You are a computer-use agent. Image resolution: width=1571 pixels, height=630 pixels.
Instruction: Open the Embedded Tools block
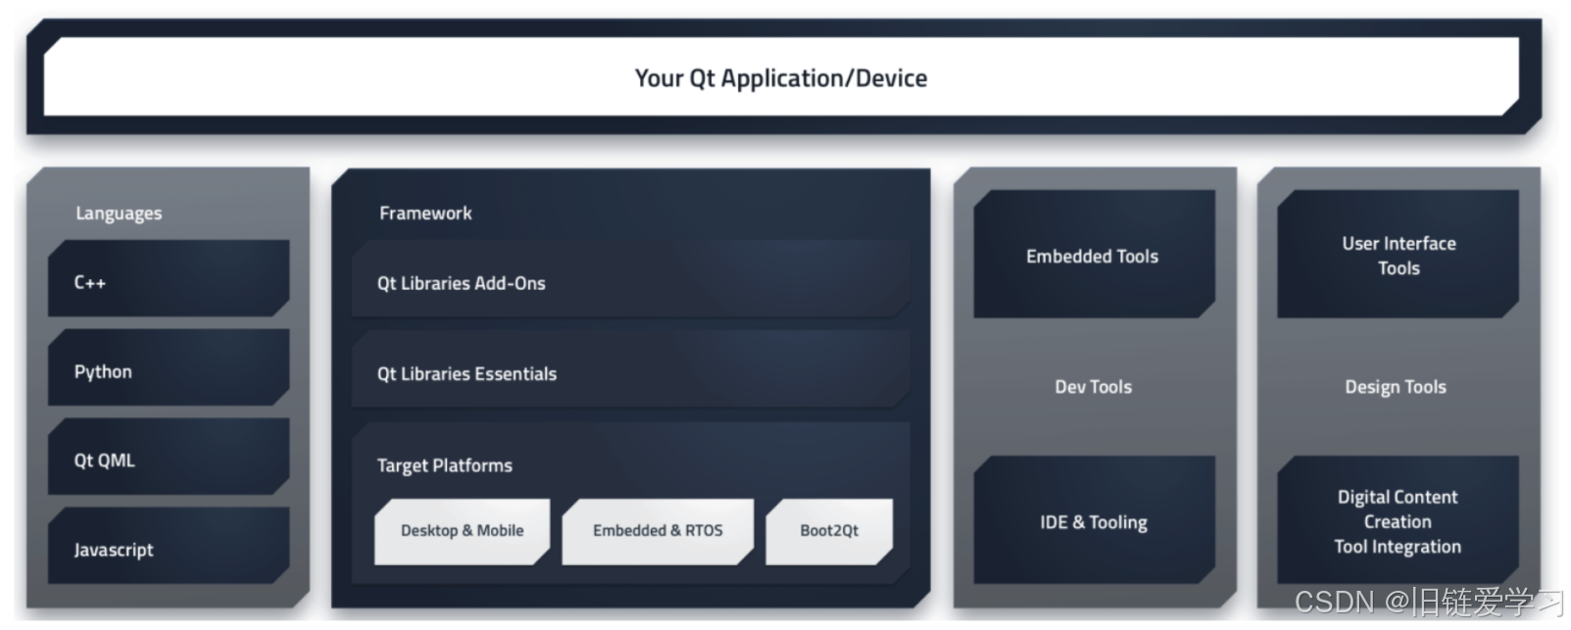point(1094,255)
